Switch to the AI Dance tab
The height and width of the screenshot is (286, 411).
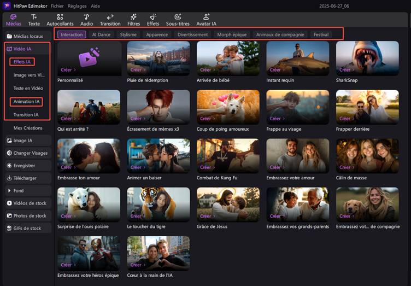coord(101,34)
